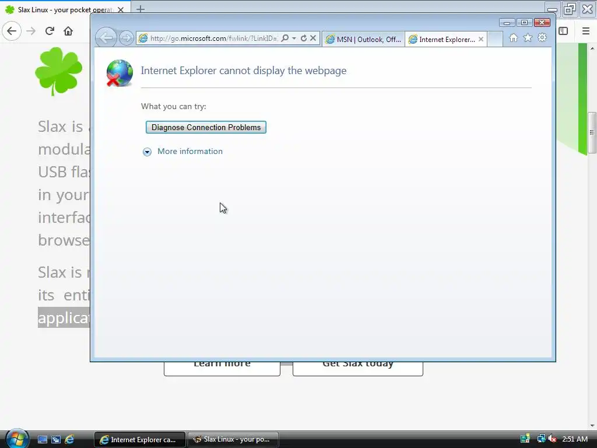Click Learn more button on Slax page
Screen dimensions: 597x448
[x=222, y=368]
